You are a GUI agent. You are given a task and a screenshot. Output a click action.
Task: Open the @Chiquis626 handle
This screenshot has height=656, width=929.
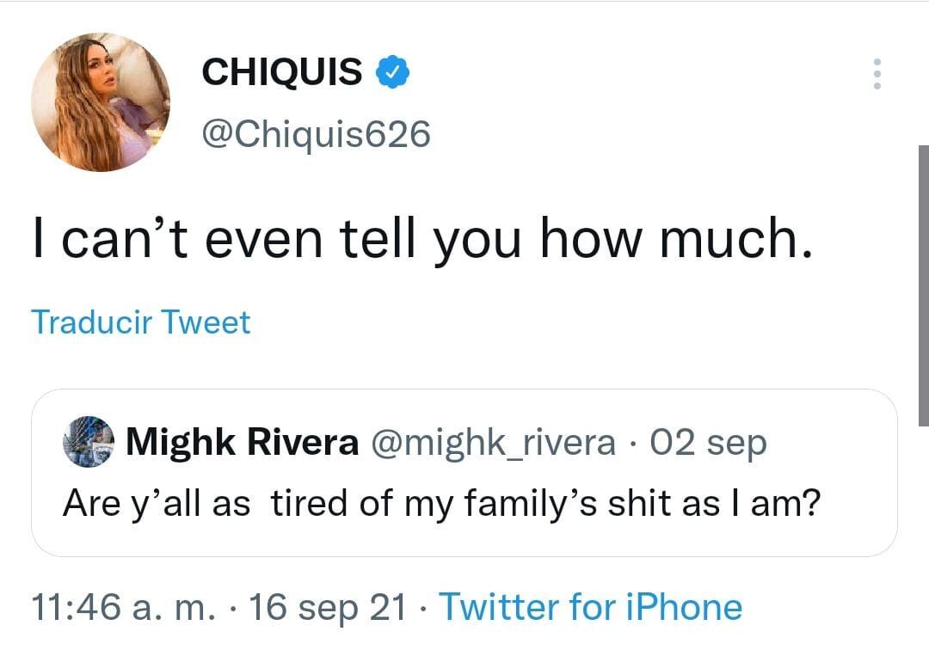coord(315,133)
